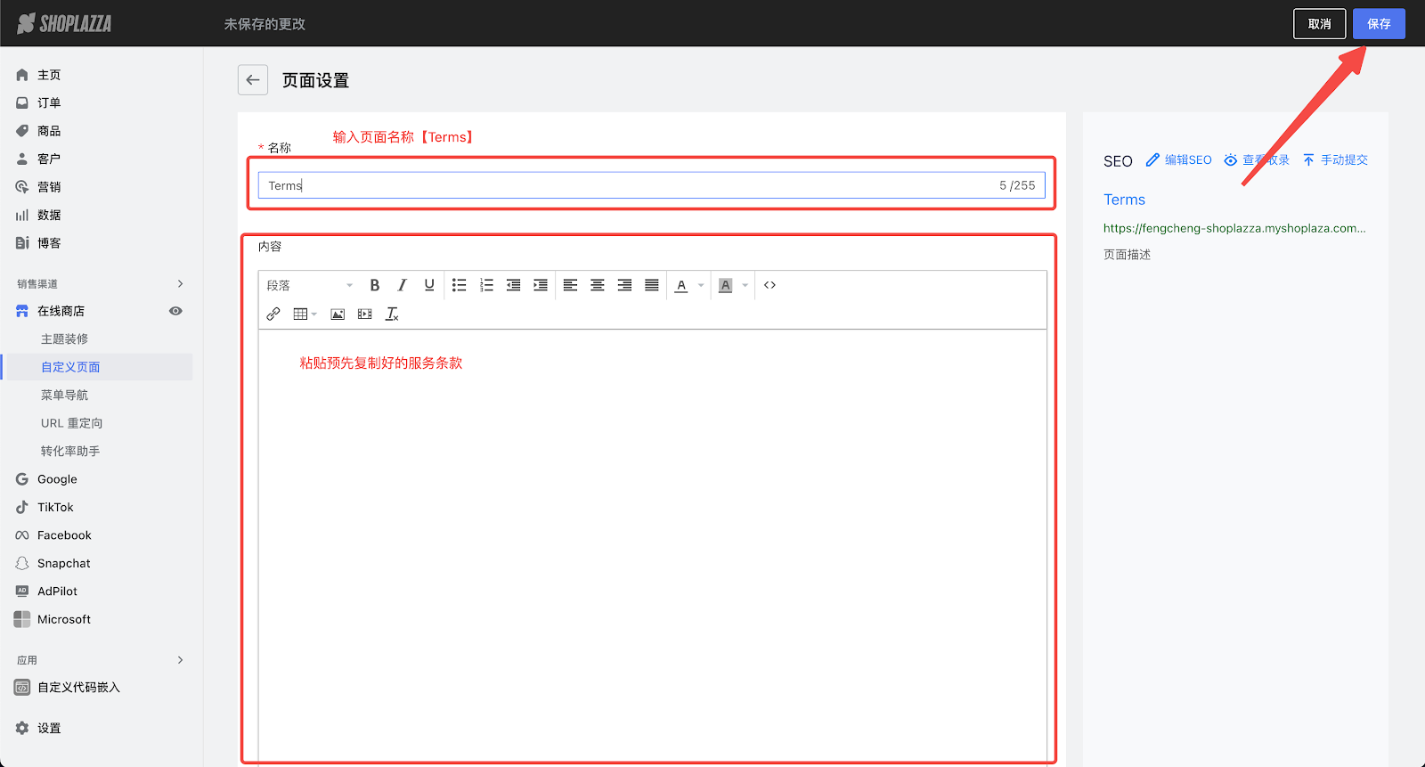Insert a bulleted list
Screen dimensions: 1425x767
pyautogui.click(x=459, y=285)
